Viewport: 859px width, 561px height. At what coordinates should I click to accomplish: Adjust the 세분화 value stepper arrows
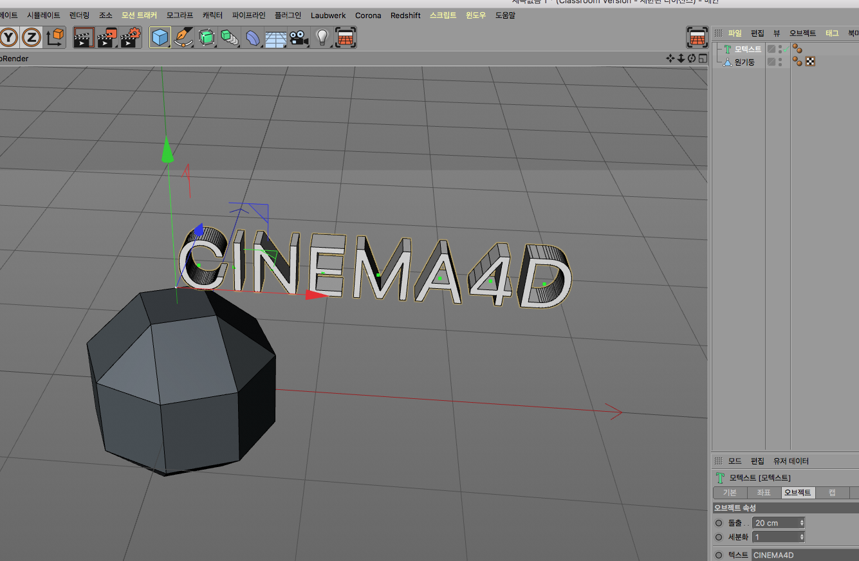tap(801, 537)
